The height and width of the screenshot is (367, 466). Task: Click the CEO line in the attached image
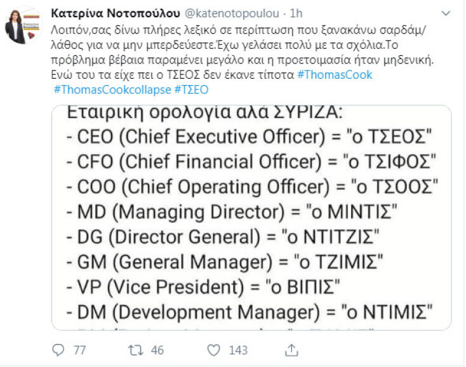250,136
